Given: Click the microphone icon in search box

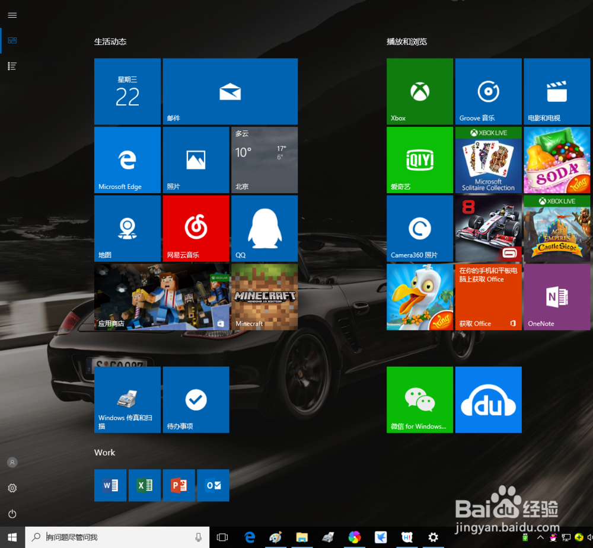Looking at the screenshot, I should 198,537.
